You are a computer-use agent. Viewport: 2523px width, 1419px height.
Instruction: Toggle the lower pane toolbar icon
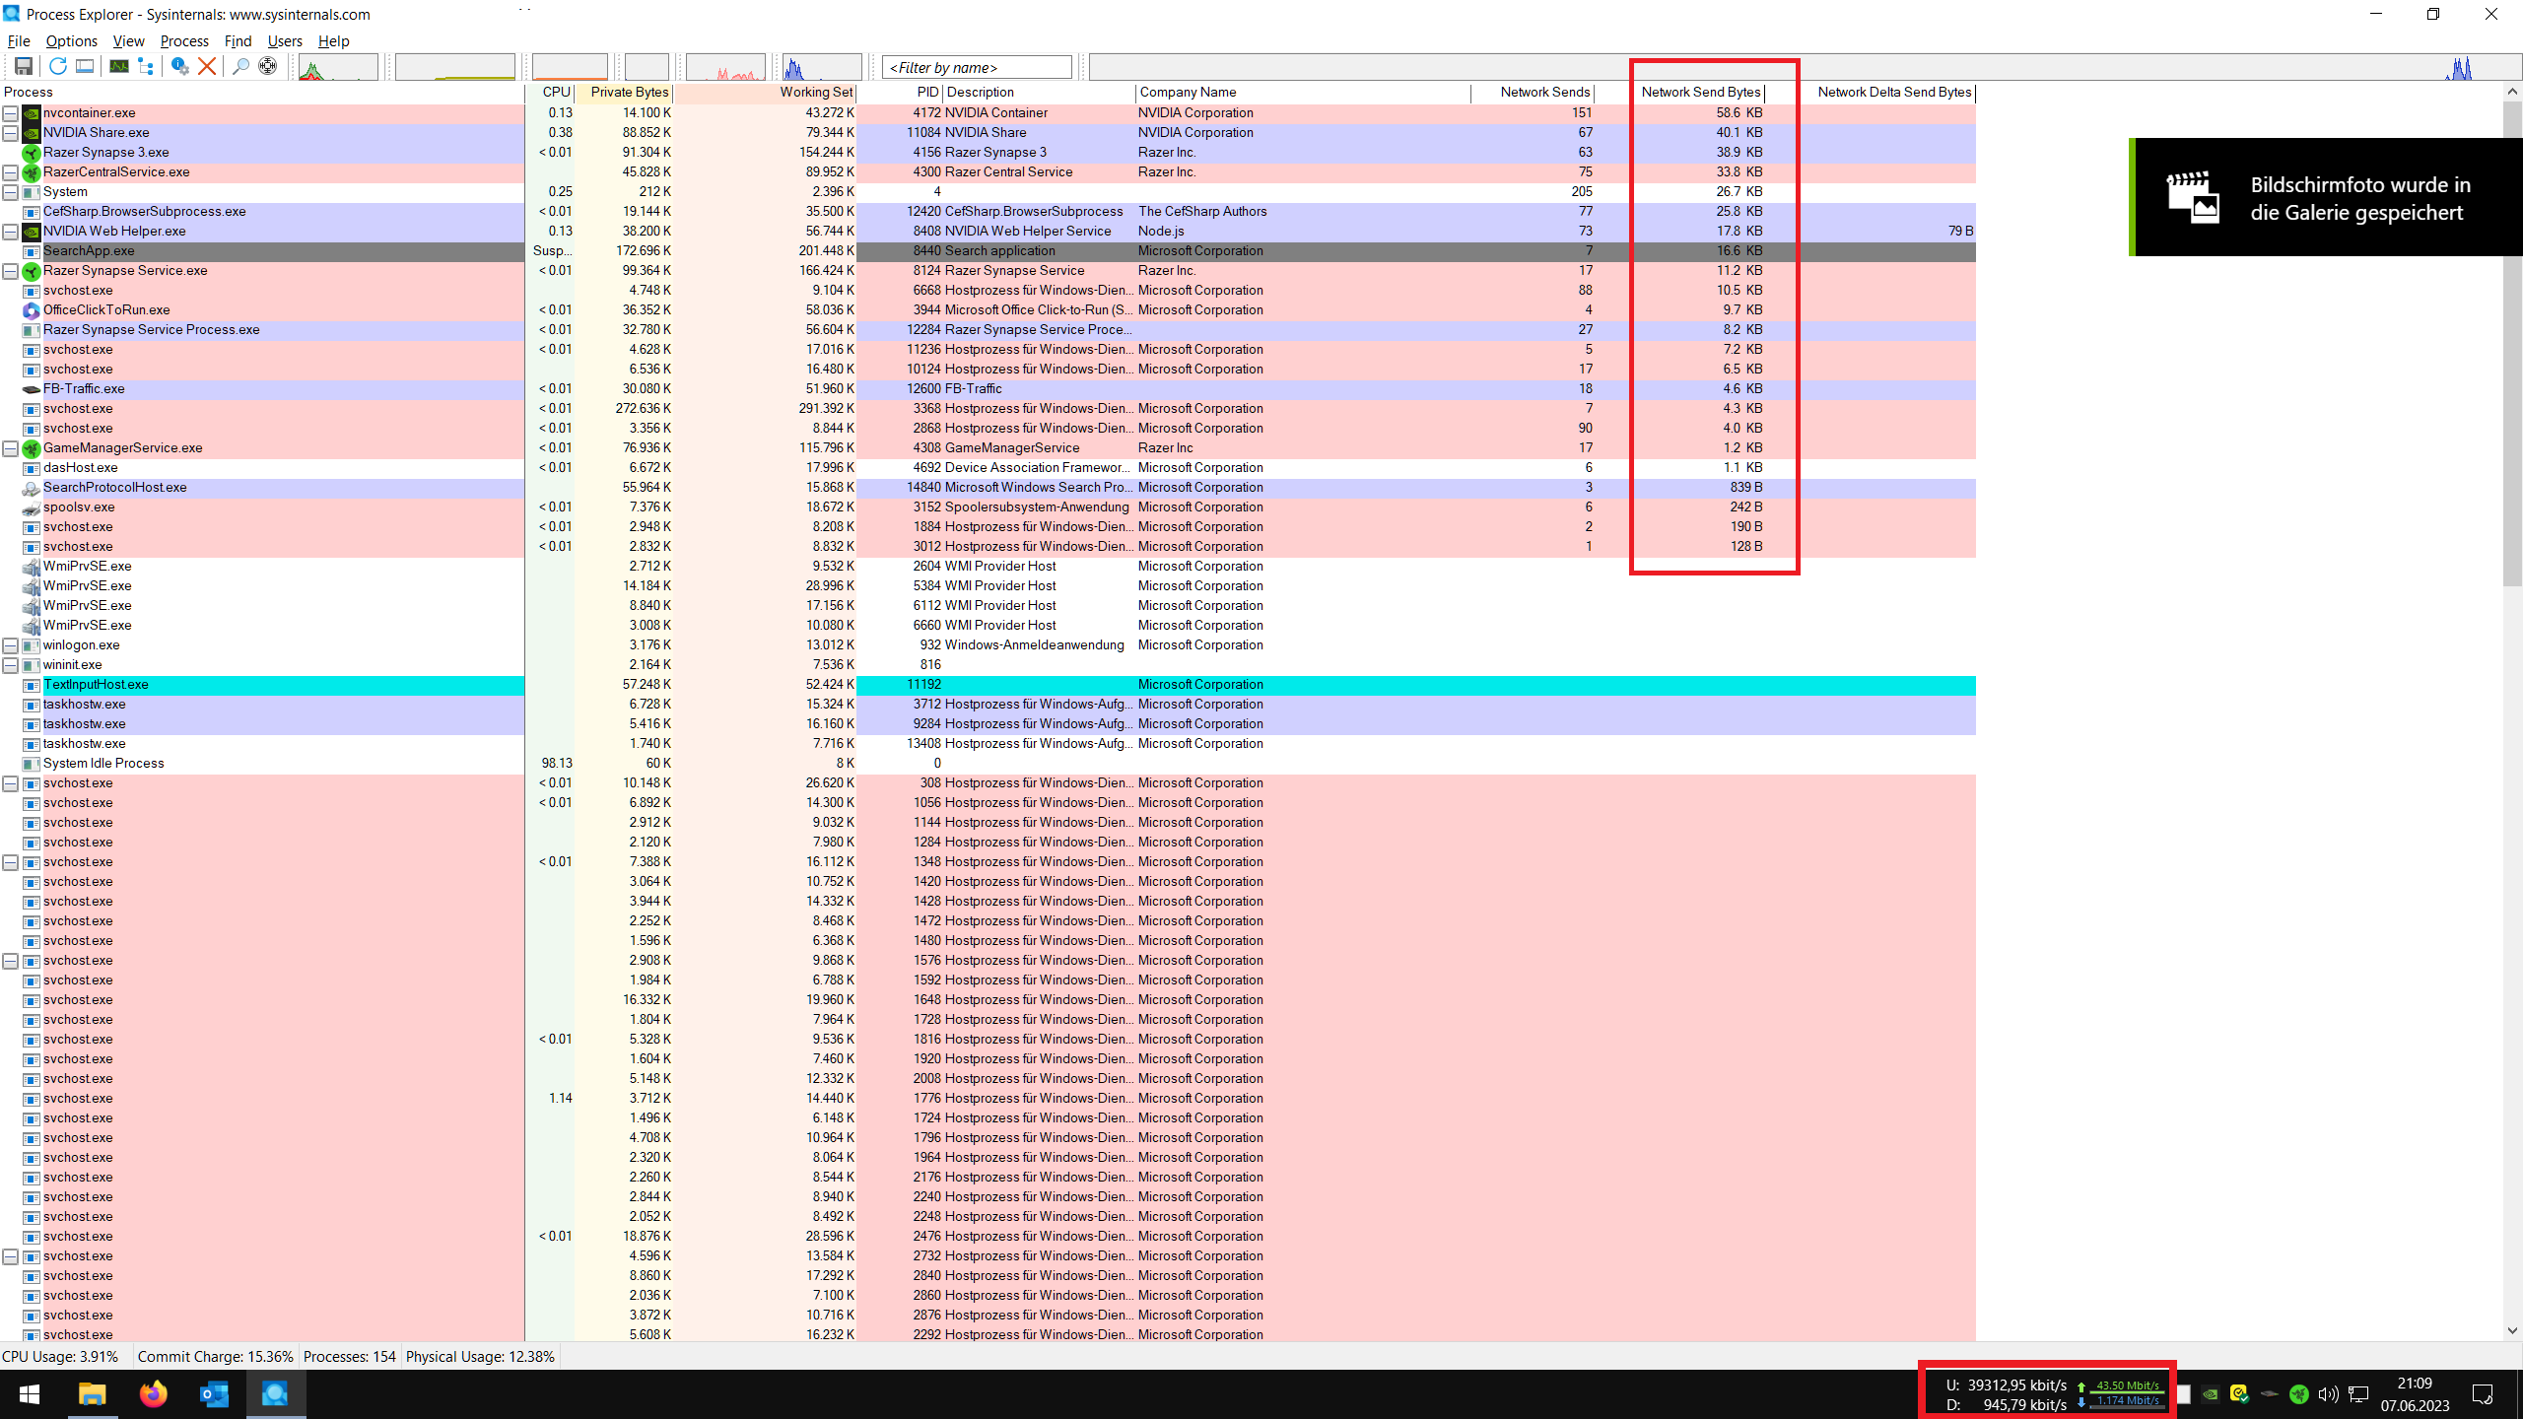tap(85, 66)
